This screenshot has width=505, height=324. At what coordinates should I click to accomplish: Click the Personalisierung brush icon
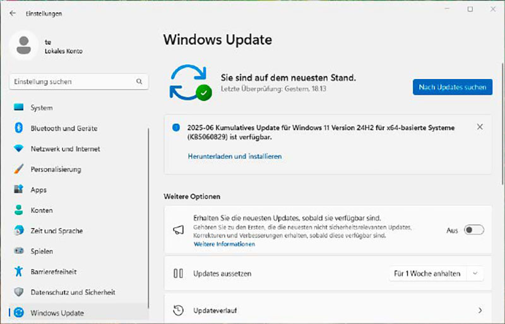pyautogui.click(x=19, y=169)
